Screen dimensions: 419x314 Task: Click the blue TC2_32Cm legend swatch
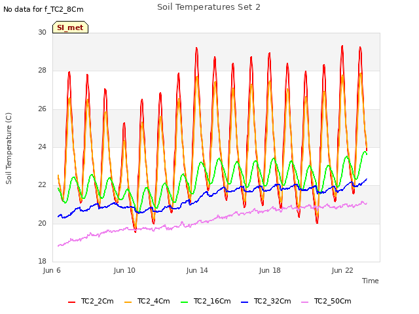[244, 302]
